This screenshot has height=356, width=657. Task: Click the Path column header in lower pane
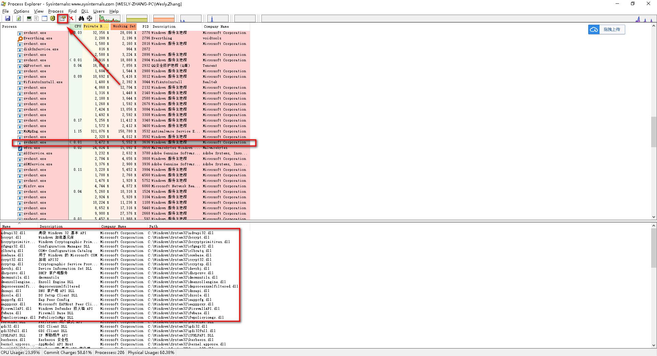154,226
